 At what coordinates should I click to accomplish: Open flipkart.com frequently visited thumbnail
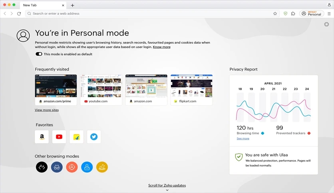point(191,90)
